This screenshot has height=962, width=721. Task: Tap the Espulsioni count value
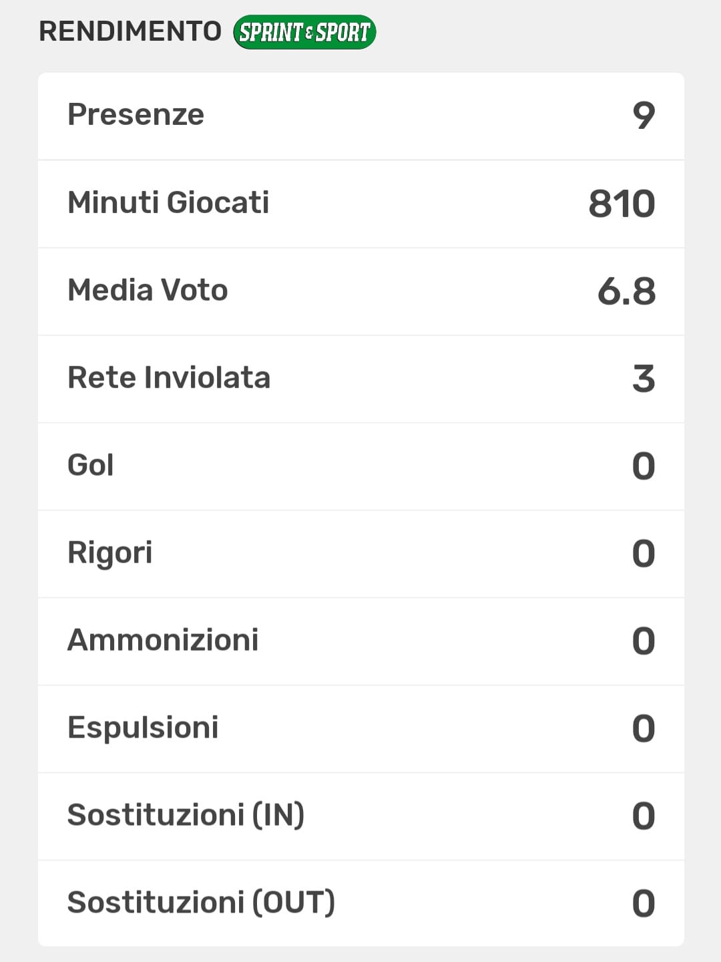(644, 729)
